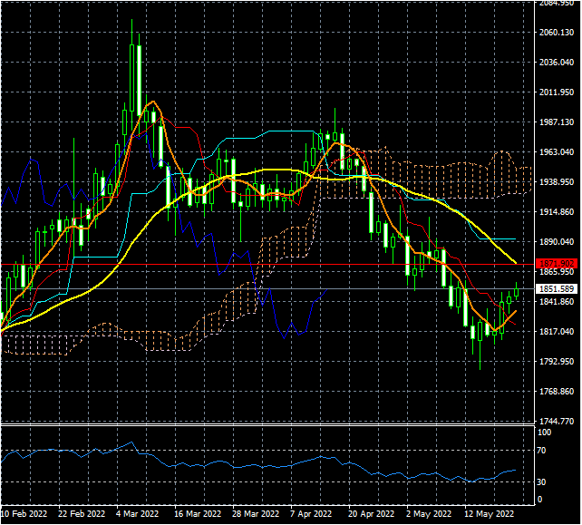Click the RSI scale value 0

click(x=539, y=500)
